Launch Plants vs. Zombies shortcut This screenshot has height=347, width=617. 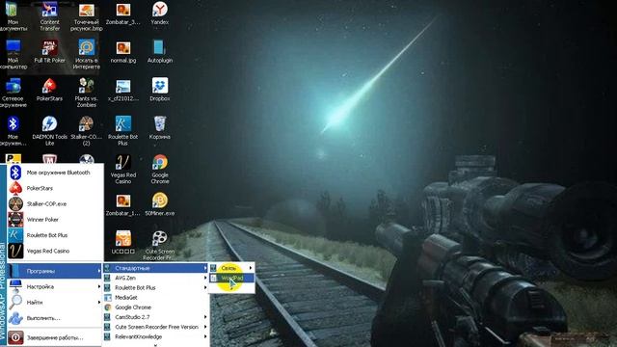point(86,93)
